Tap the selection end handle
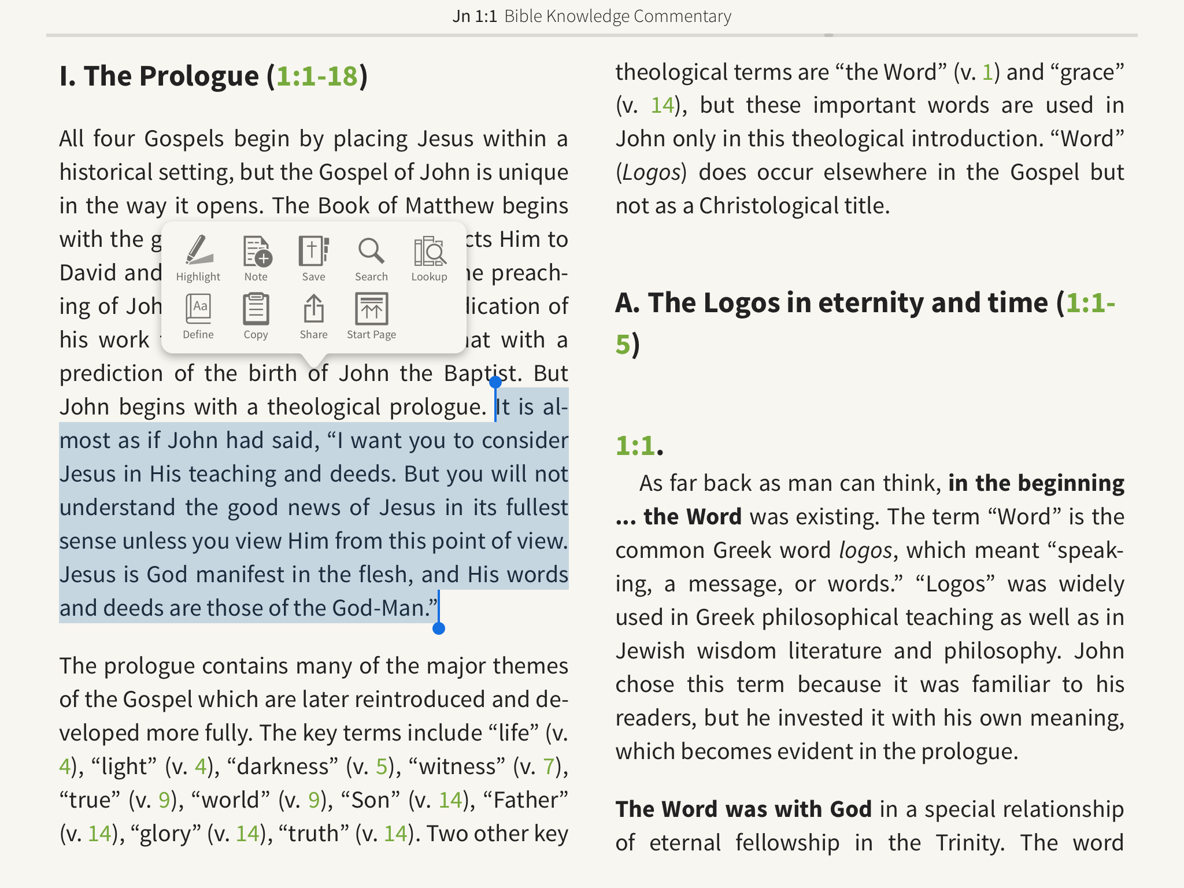The image size is (1184, 888). click(439, 628)
